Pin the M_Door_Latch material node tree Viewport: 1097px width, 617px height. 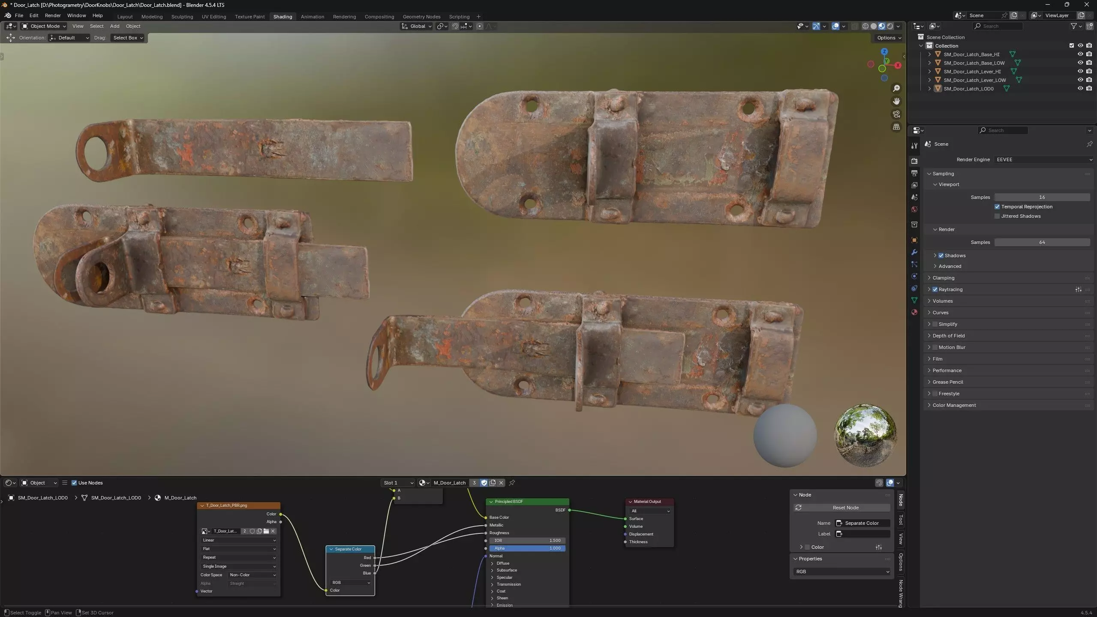[x=512, y=483]
